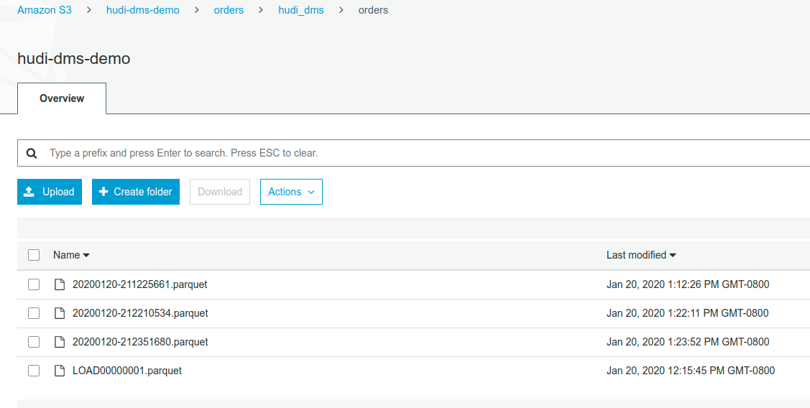Open the 20200120-212210534.parquet file link
Screen dimensions: 810x408
(x=140, y=313)
